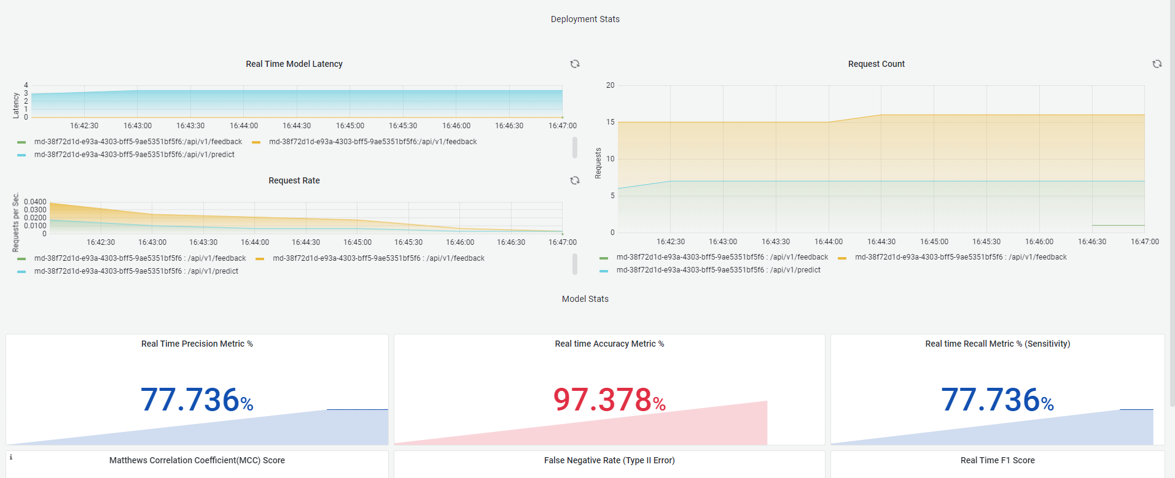This screenshot has width=1175, height=478.
Task: Click 16:42:30 tick on Request Count axis
Action: coord(671,242)
